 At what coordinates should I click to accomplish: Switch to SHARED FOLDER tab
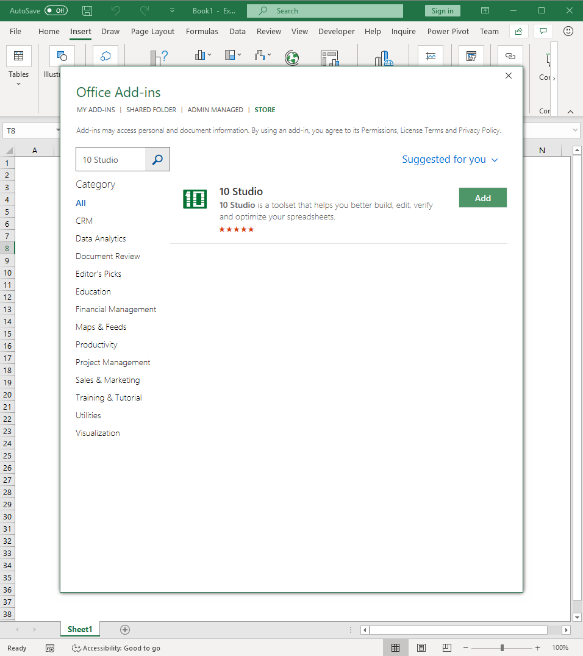[x=151, y=110]
